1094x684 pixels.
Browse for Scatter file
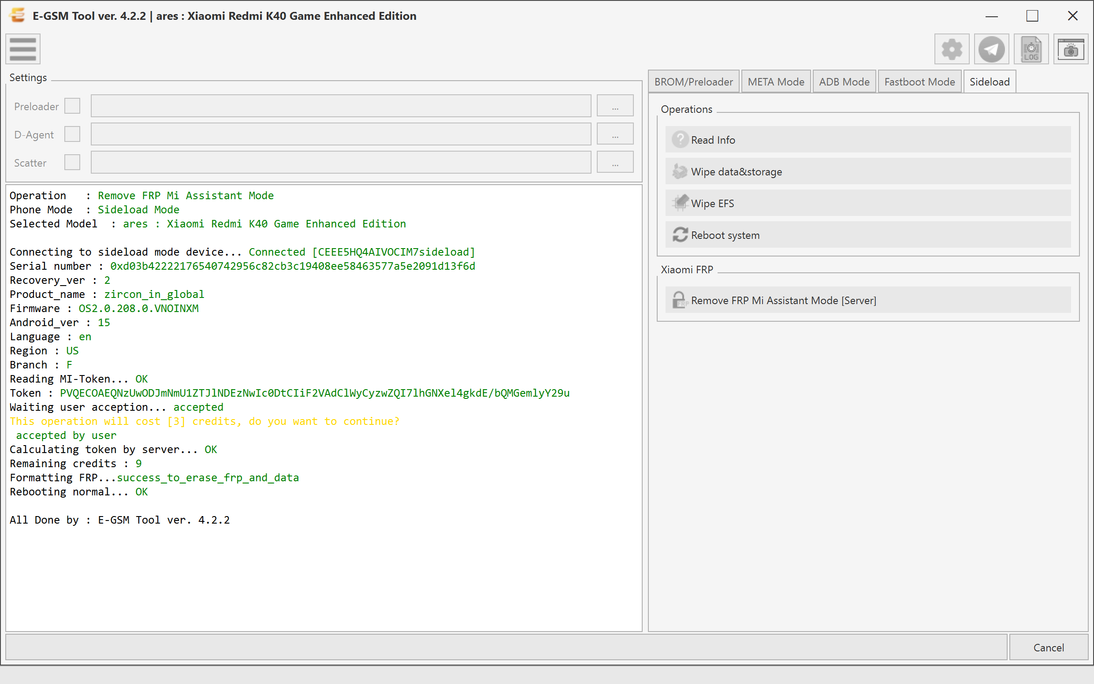coord(615,162)
